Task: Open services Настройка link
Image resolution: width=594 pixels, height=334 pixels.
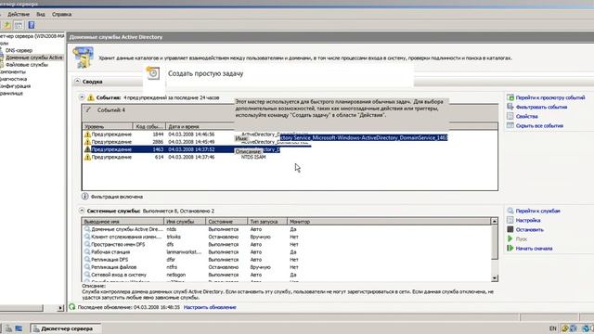Action: pyautogui.click(x=528, y=221)
